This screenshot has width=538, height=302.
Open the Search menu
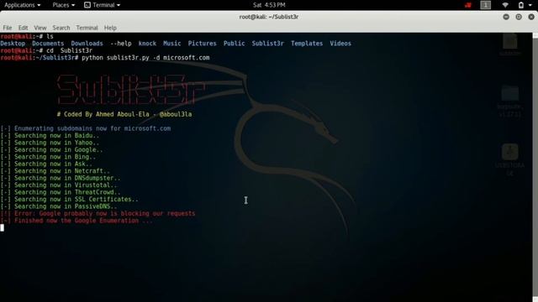pos(61,28)
